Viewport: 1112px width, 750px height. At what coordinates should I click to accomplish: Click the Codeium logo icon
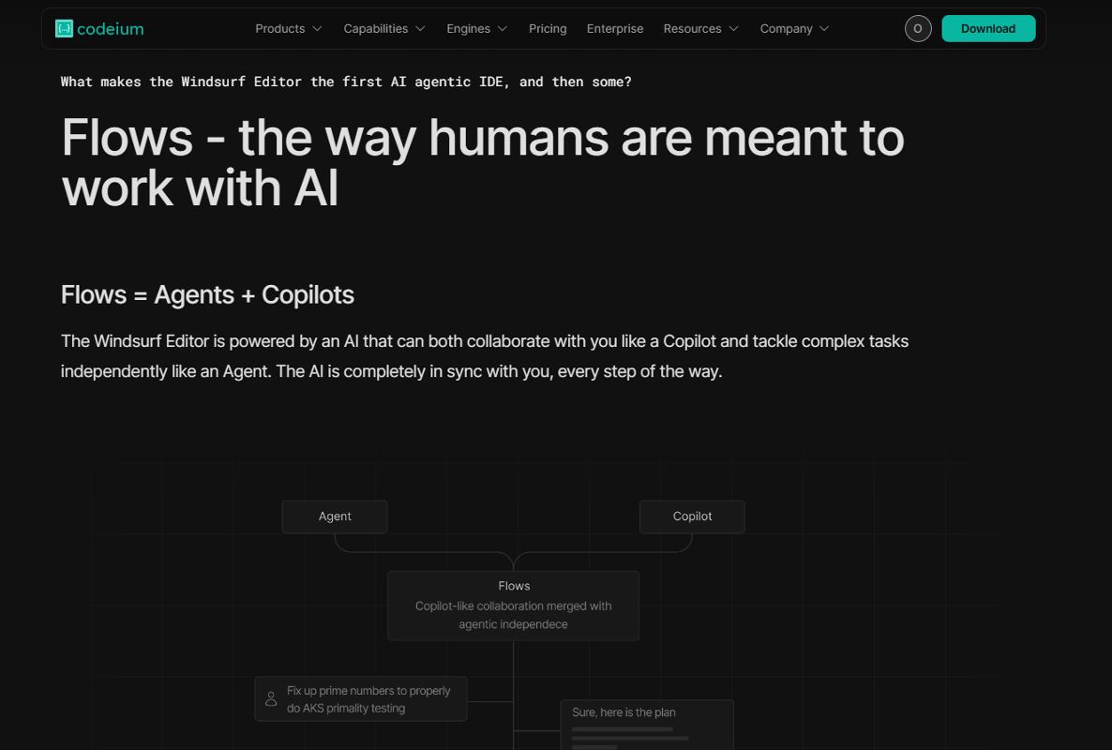65,28
